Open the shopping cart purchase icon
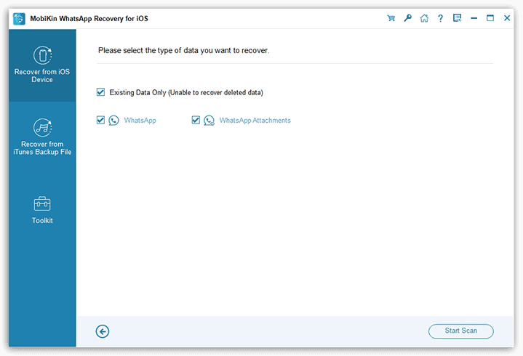Image resolution: width=523 pixels, height=356 pixels. point(391,18)
